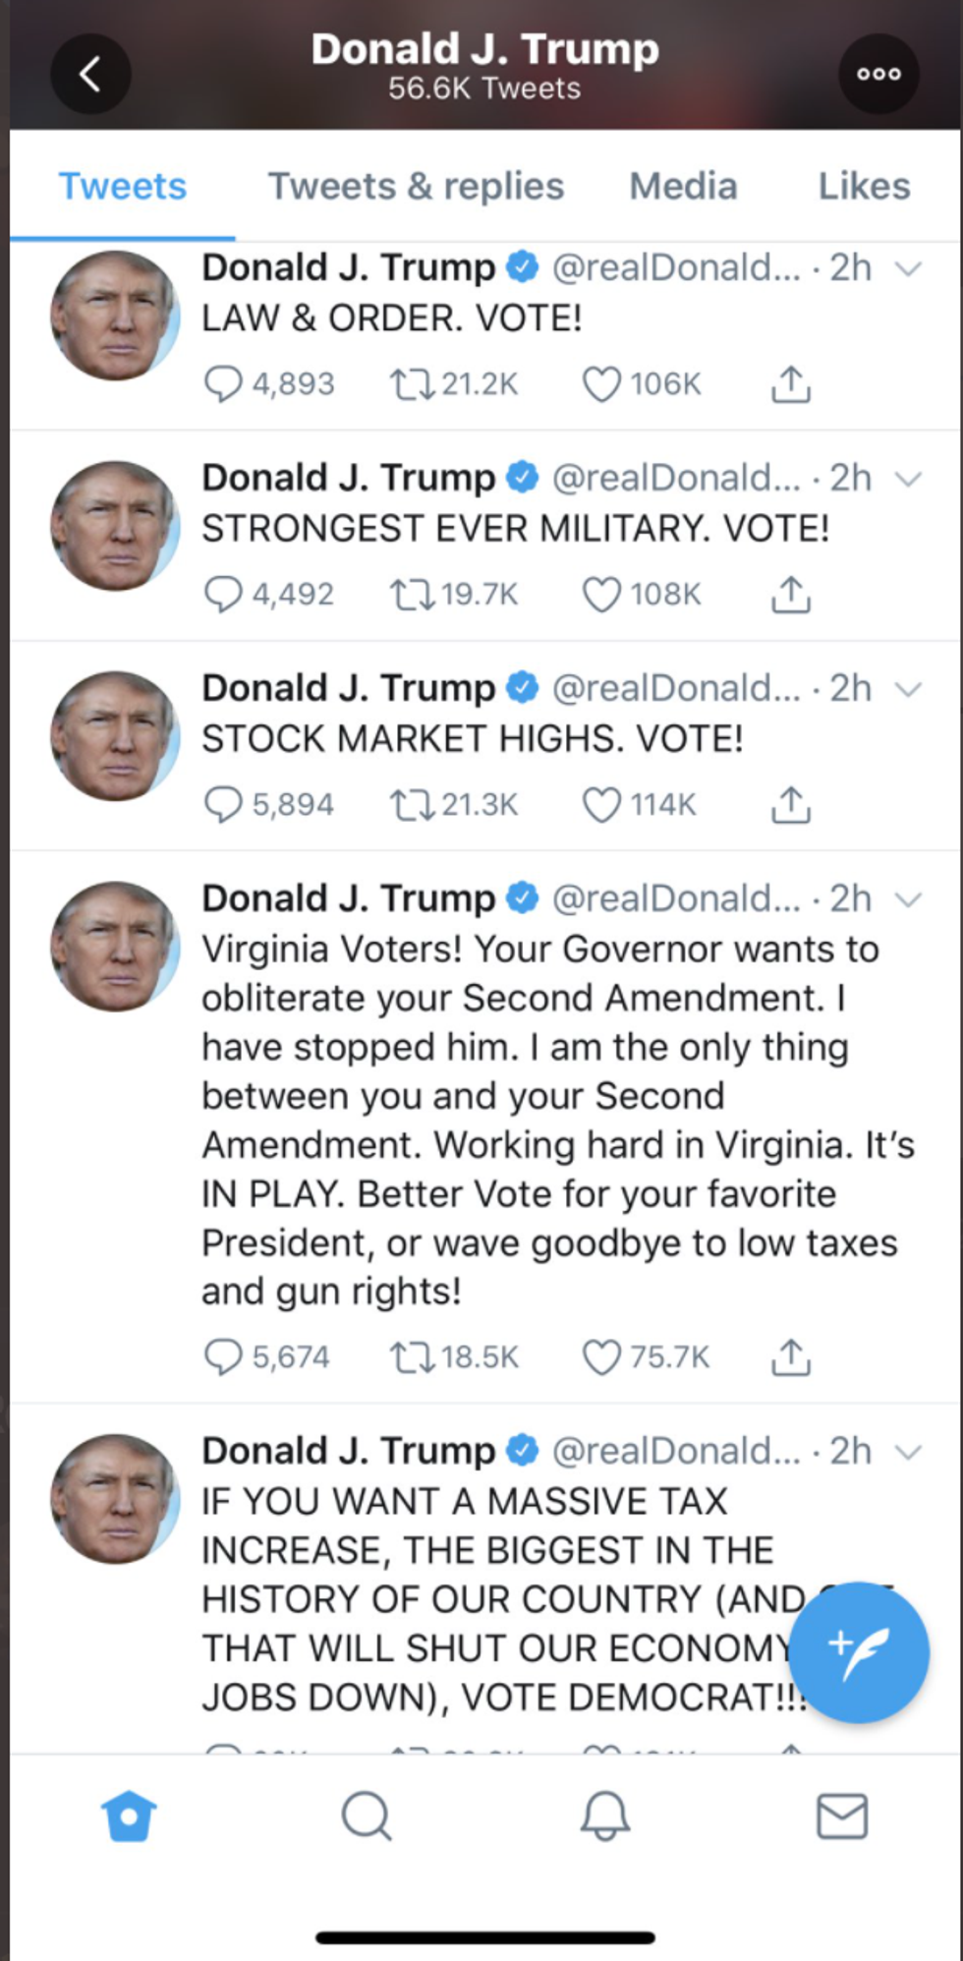Expand the chevron menu on LAW & ORDER tweet
This screenshot has height=1961, width=963.
tap(909, 268)
